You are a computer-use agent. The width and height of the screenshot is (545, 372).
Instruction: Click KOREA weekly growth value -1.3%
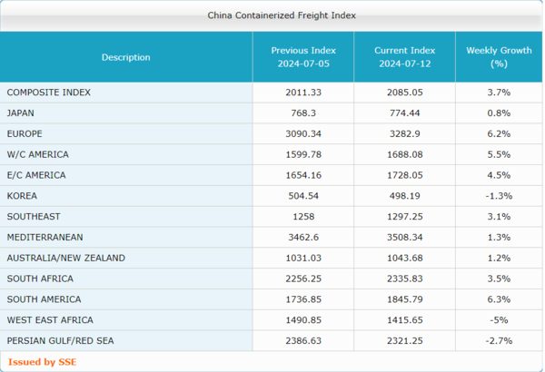[498, 196]
